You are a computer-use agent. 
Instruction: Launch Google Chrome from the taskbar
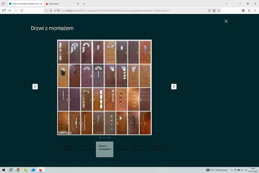(18, 170)
